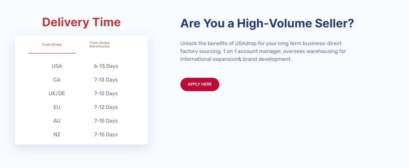Click the 7-15 Days value for NZ

pyautogui.click(x=106, y=135)
